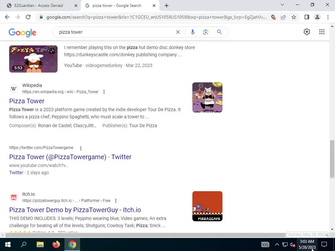
Task: Reload the Google search page
Action: tap(28, 17)
